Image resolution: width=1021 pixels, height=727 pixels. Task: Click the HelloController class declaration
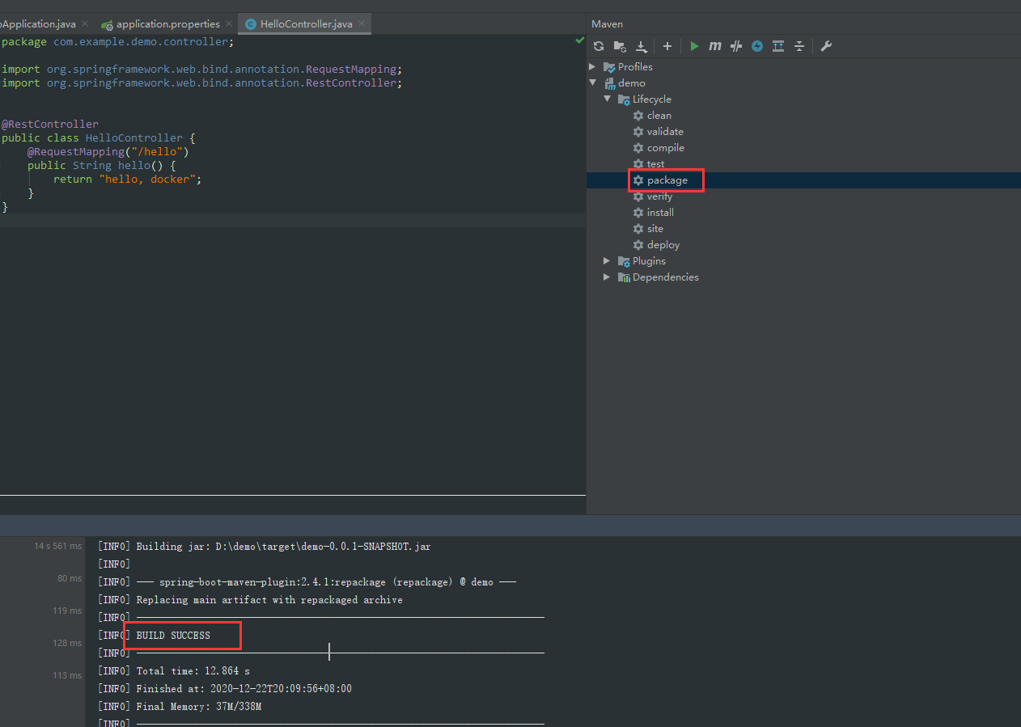(99, 137)
